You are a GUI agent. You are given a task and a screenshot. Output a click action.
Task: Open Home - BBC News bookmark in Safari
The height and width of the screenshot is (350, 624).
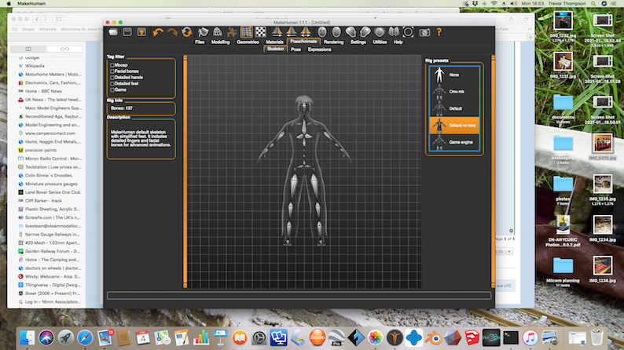coord(43,91)
